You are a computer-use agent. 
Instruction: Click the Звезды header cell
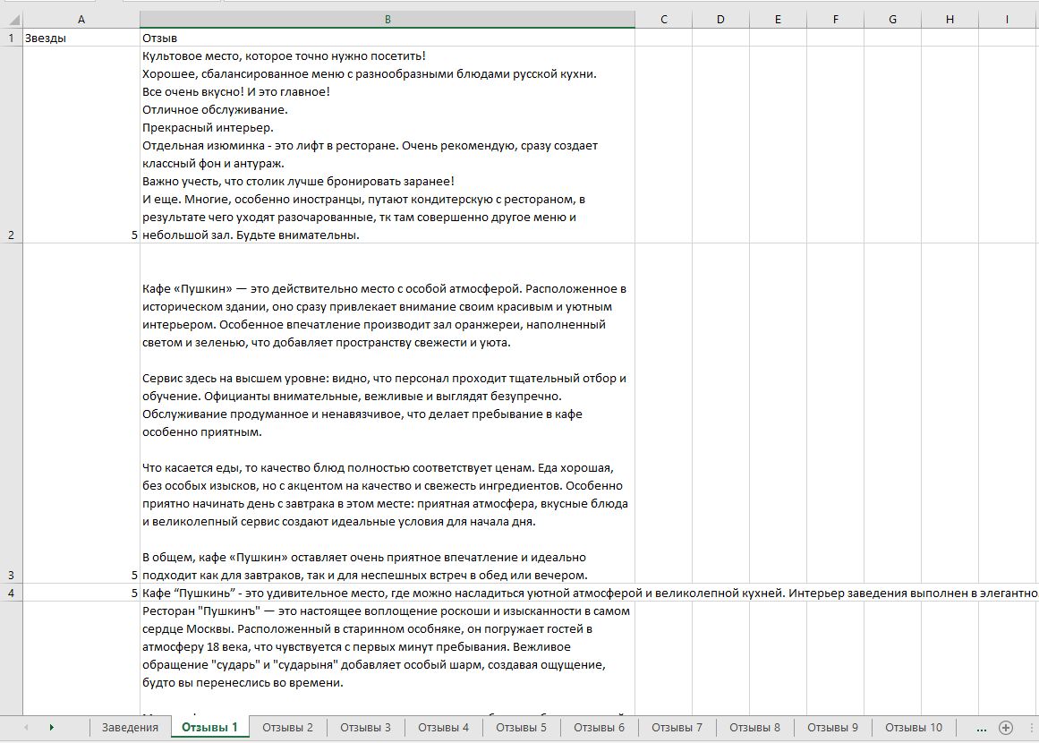[x=81, y=38]
